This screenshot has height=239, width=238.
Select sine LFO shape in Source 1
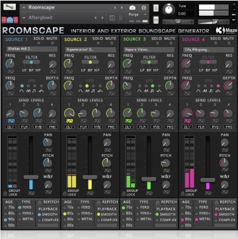[22, 86]
